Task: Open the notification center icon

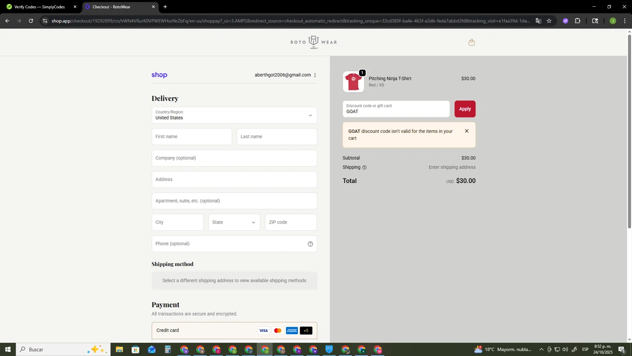Action: [x=622, y=350]
